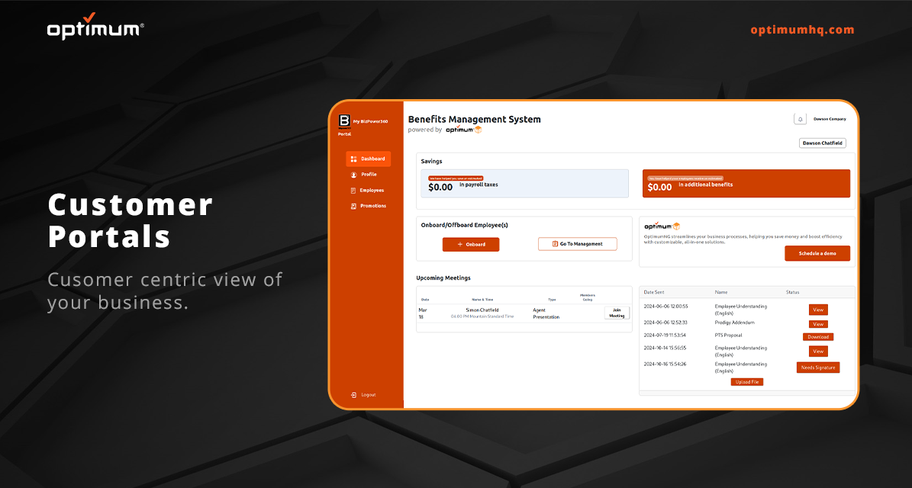This screenshot has width=912, height=488.
Task: Click the PTS Proposal document name
Action: [728, 335]
